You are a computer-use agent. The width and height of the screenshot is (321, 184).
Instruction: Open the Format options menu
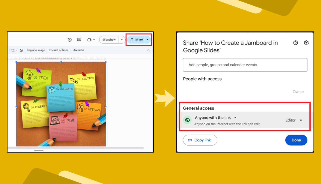(x=59, y=50)
